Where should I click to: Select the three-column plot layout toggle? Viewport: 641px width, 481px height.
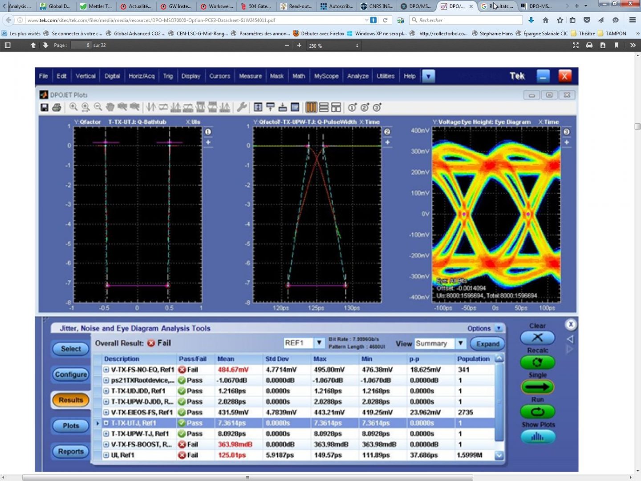coord(311,107)
